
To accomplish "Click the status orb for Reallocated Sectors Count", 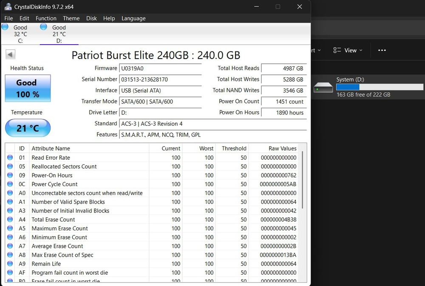I will [x=10, y=166].
